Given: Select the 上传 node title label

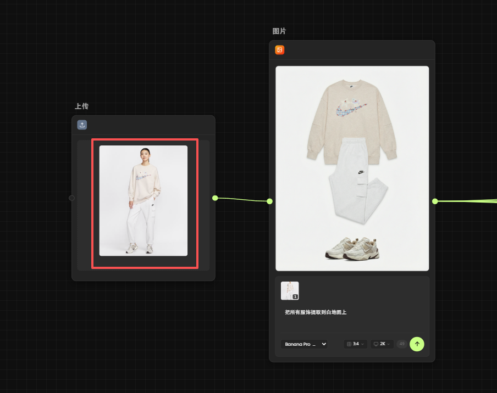Looking at the screenshot, I should coord(81,106).
